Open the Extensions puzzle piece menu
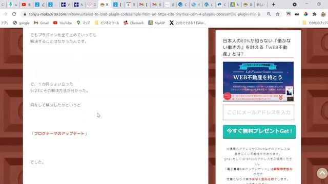The image size is (328, 184). click(314, 14)
